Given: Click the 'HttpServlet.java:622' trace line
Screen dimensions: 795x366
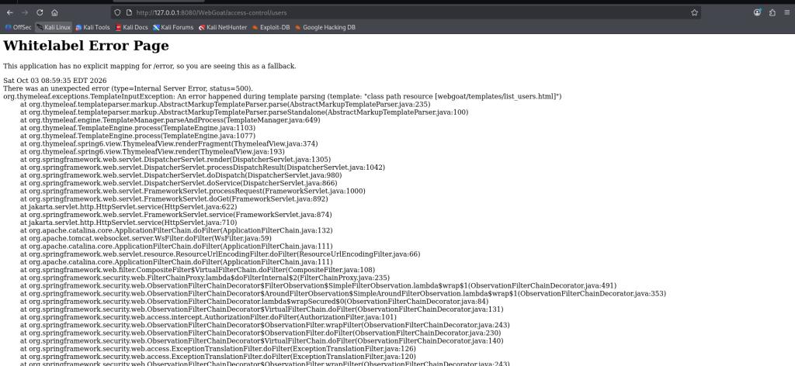Looking at the screenshot, I should [x=129, y=207].
